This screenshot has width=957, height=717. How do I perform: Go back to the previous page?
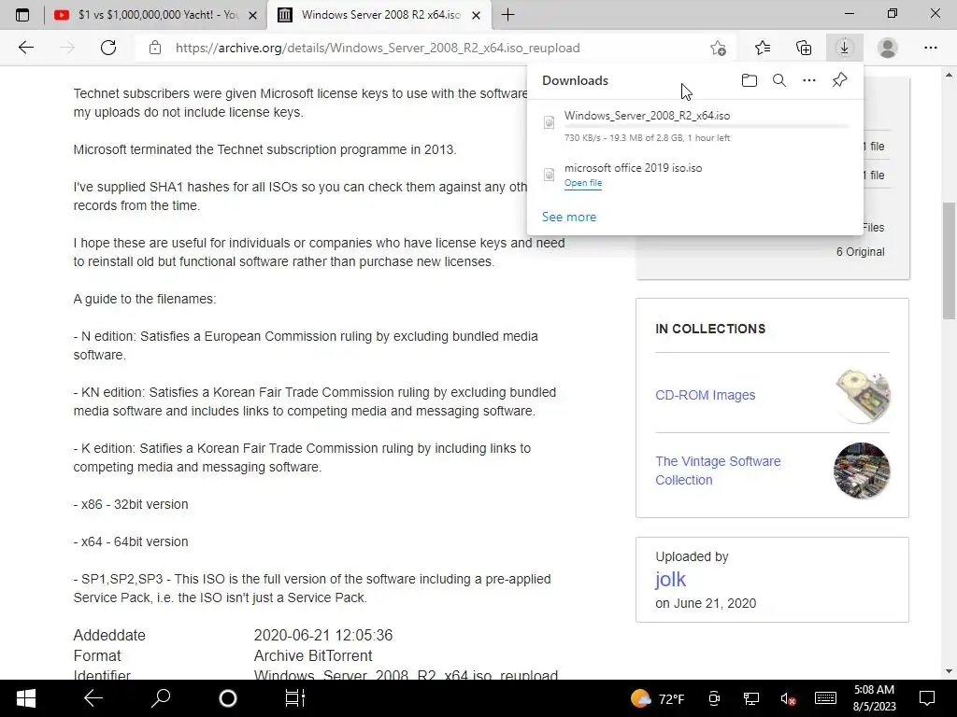[x=25, y=48]
